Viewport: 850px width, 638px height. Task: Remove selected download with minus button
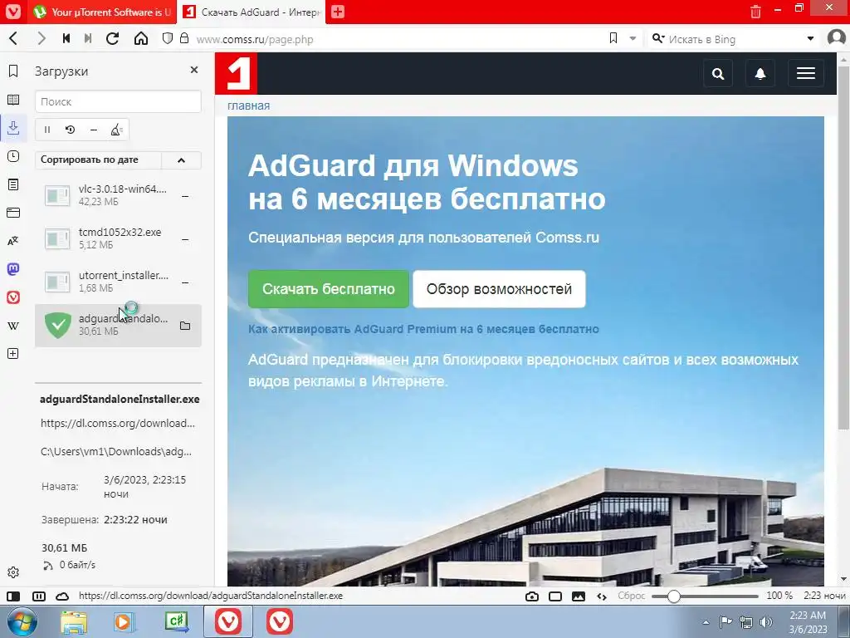pyautogui.click(x=93, y=130)
